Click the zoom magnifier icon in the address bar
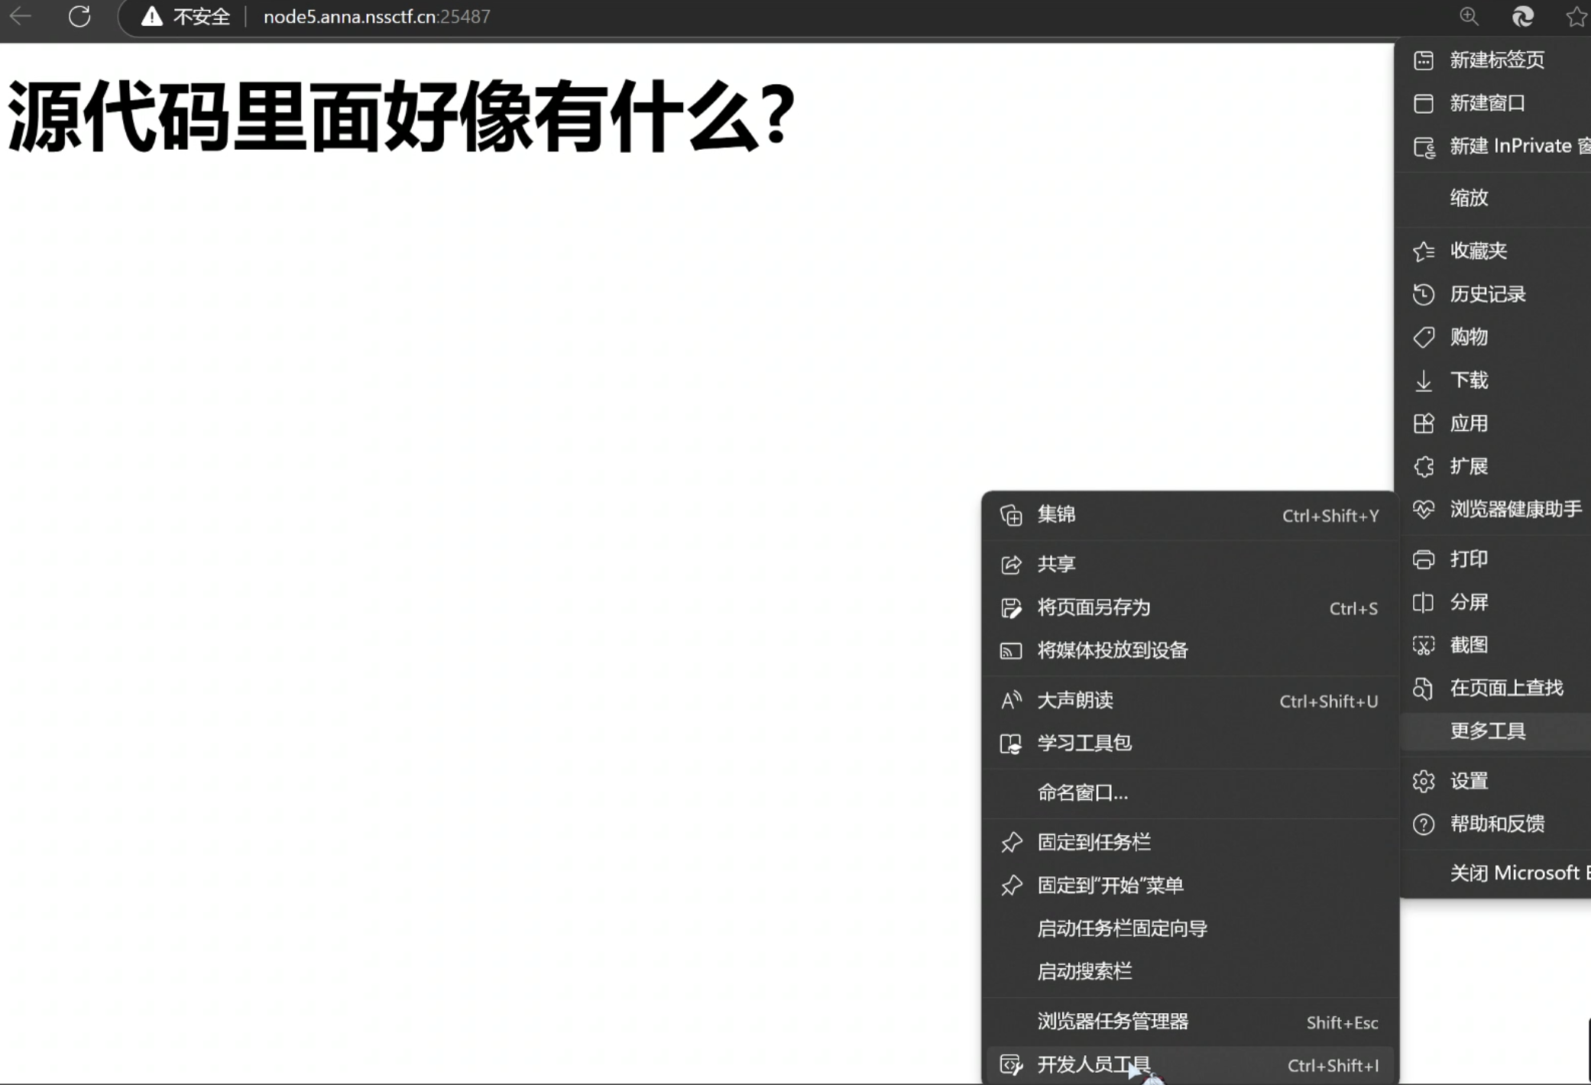The width and height of the screenshot is (1591, 1085). (1469, 16)
